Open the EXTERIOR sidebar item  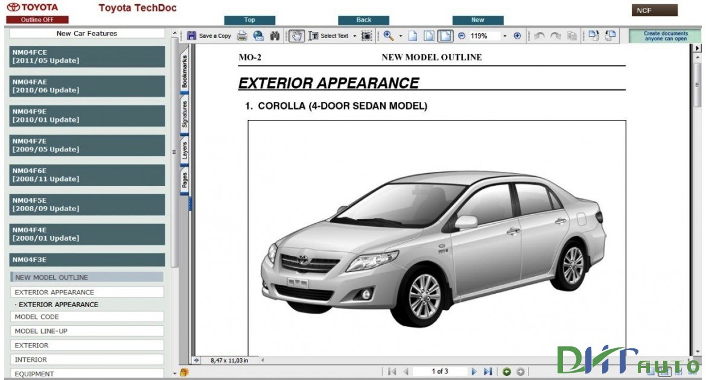[x=87, y=346]
